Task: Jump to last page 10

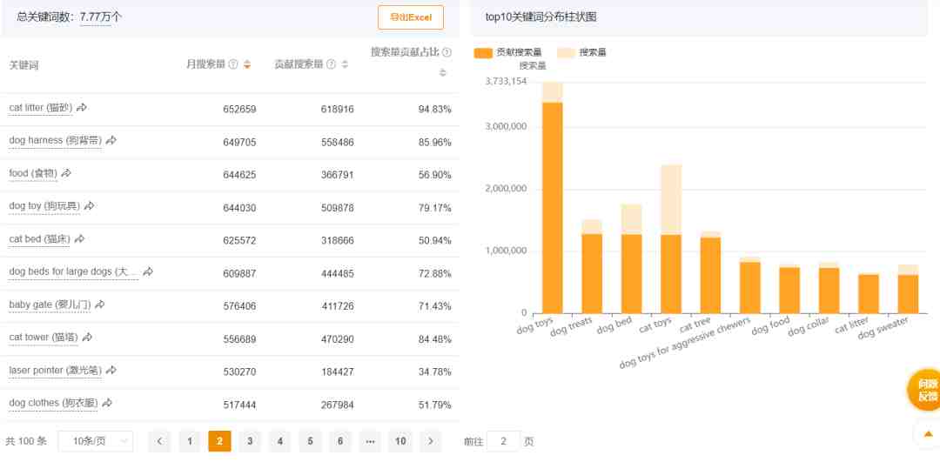Action: 400,441
